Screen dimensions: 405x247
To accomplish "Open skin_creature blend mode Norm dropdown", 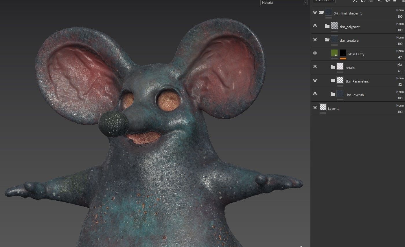I will (400, 37).
